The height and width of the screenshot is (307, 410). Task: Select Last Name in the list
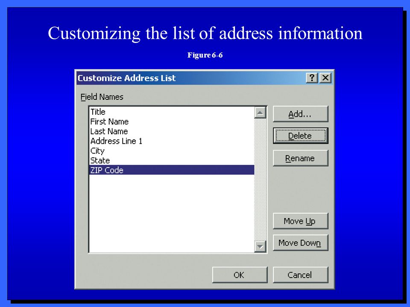click(x=172, y=131)
